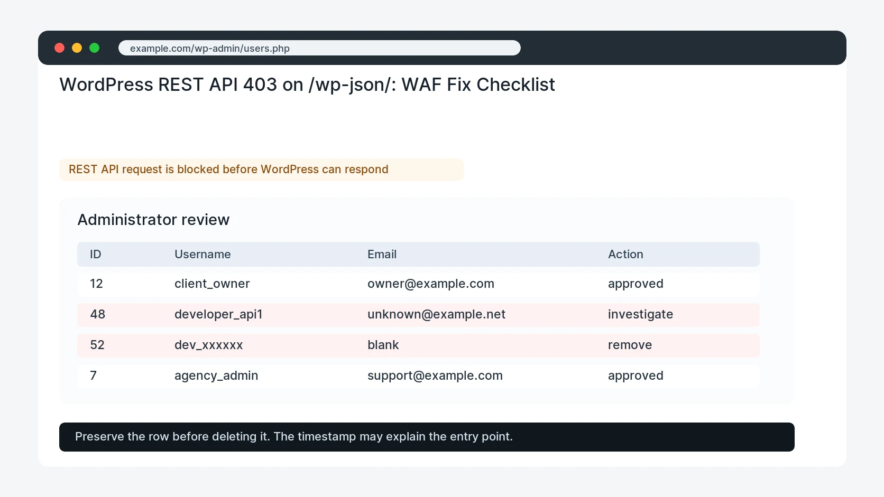
Task: Click the Username column header
Action: [202, 255]
